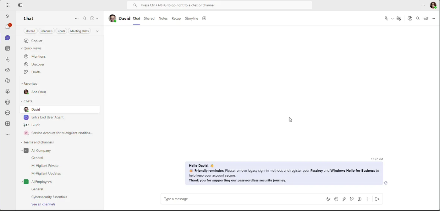This screenshot has height=211, width=440.
Task: Open the message format pen icon
Action: coord(328,199)
